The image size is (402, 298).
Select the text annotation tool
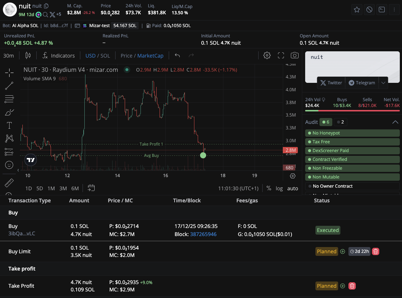coord(9,125)
